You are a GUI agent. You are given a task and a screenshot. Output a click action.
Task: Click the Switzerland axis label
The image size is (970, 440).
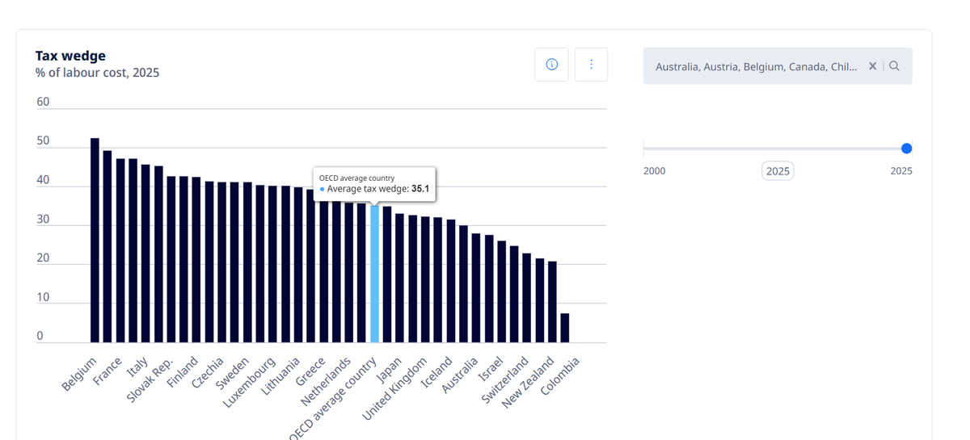point(505,379)
